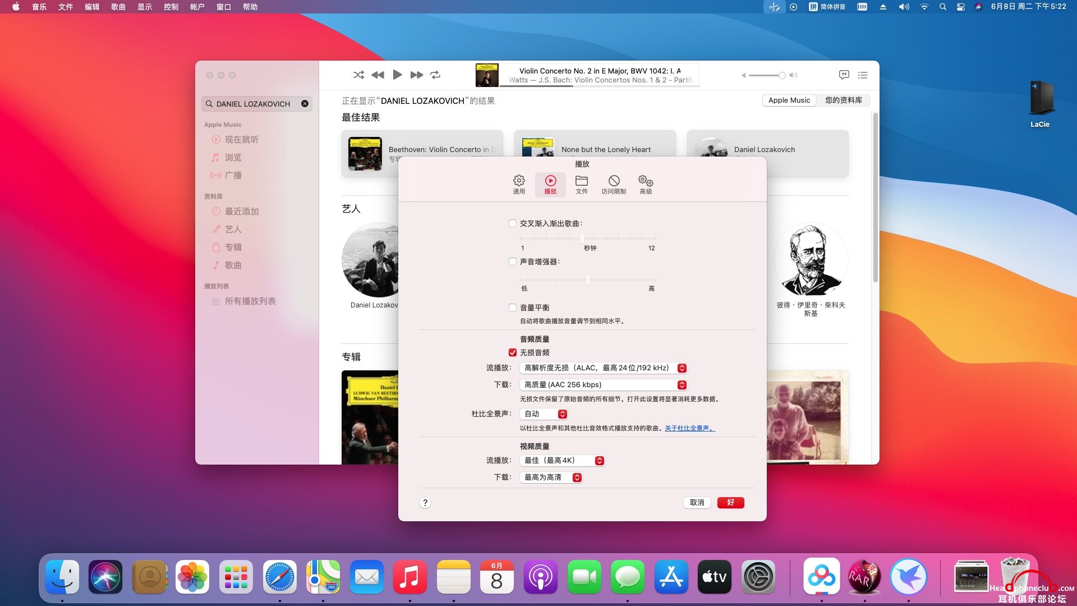Image resolution: width=1077 pixels, height=606 pixels.
Task: Adjust the volume slider in the toolbar
Action: coord(767,75)
